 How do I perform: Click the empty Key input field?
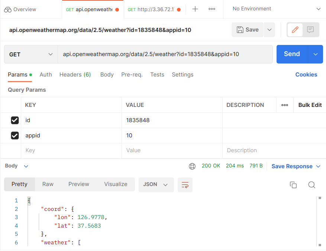pyautogui.click(x=71, y=150)
